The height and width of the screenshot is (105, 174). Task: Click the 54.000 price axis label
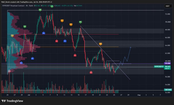click(168, 85)
